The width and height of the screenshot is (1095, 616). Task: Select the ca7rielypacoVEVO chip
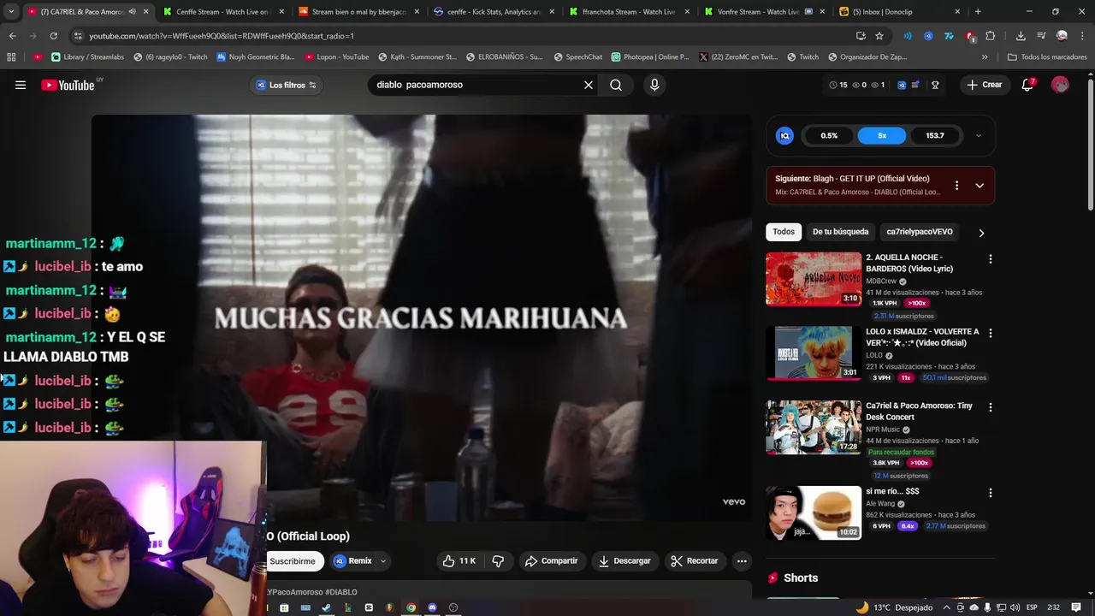920,232
